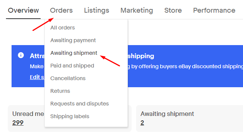The height and width of the screenshot is (139, 243).
Task: Switch to the Listings tab
Action: point(97,10)
